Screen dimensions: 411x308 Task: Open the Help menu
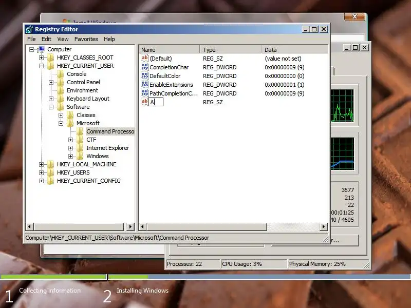tap(109, 39)
